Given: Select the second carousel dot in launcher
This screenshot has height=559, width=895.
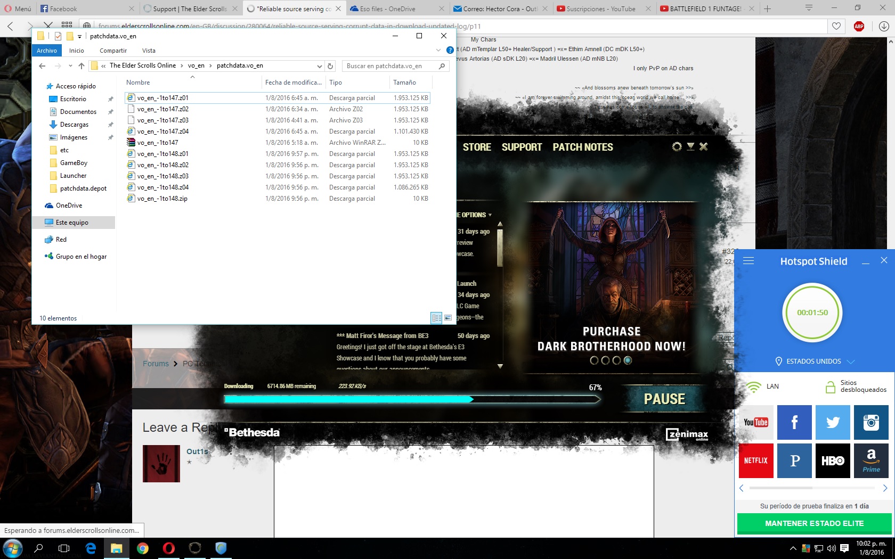Looking at the screenshot, I should 605,360.
